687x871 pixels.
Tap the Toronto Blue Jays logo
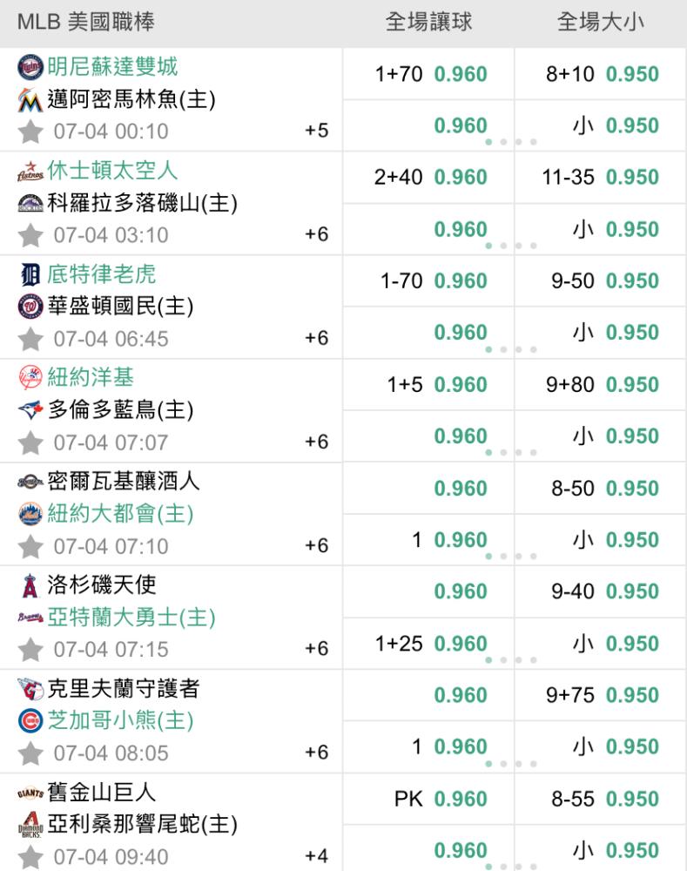click(x=30, y=410)
